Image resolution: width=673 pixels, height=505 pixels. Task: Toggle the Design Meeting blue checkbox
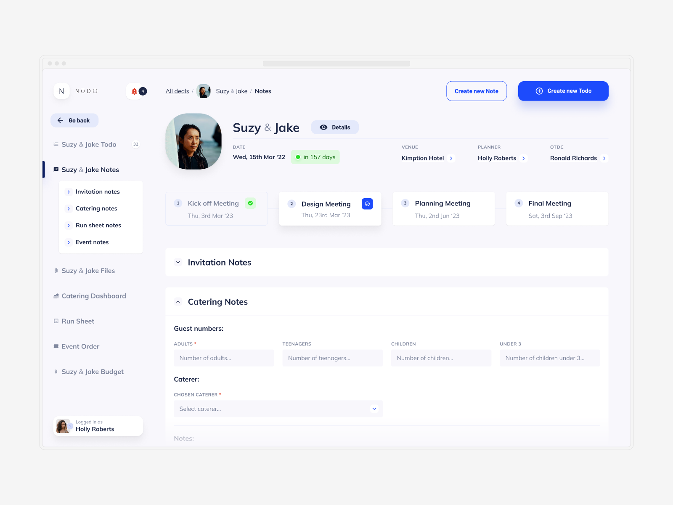pyautogui.click(x=367, y=204)
